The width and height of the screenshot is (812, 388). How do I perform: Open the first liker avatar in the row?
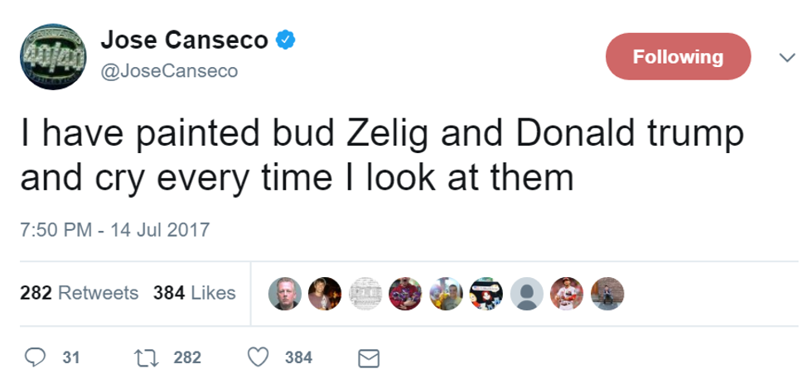(x=285, y=293)
